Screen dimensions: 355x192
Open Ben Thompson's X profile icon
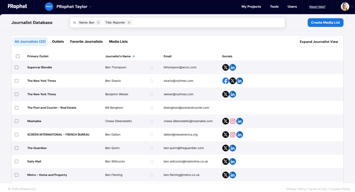tap(225, 67)
